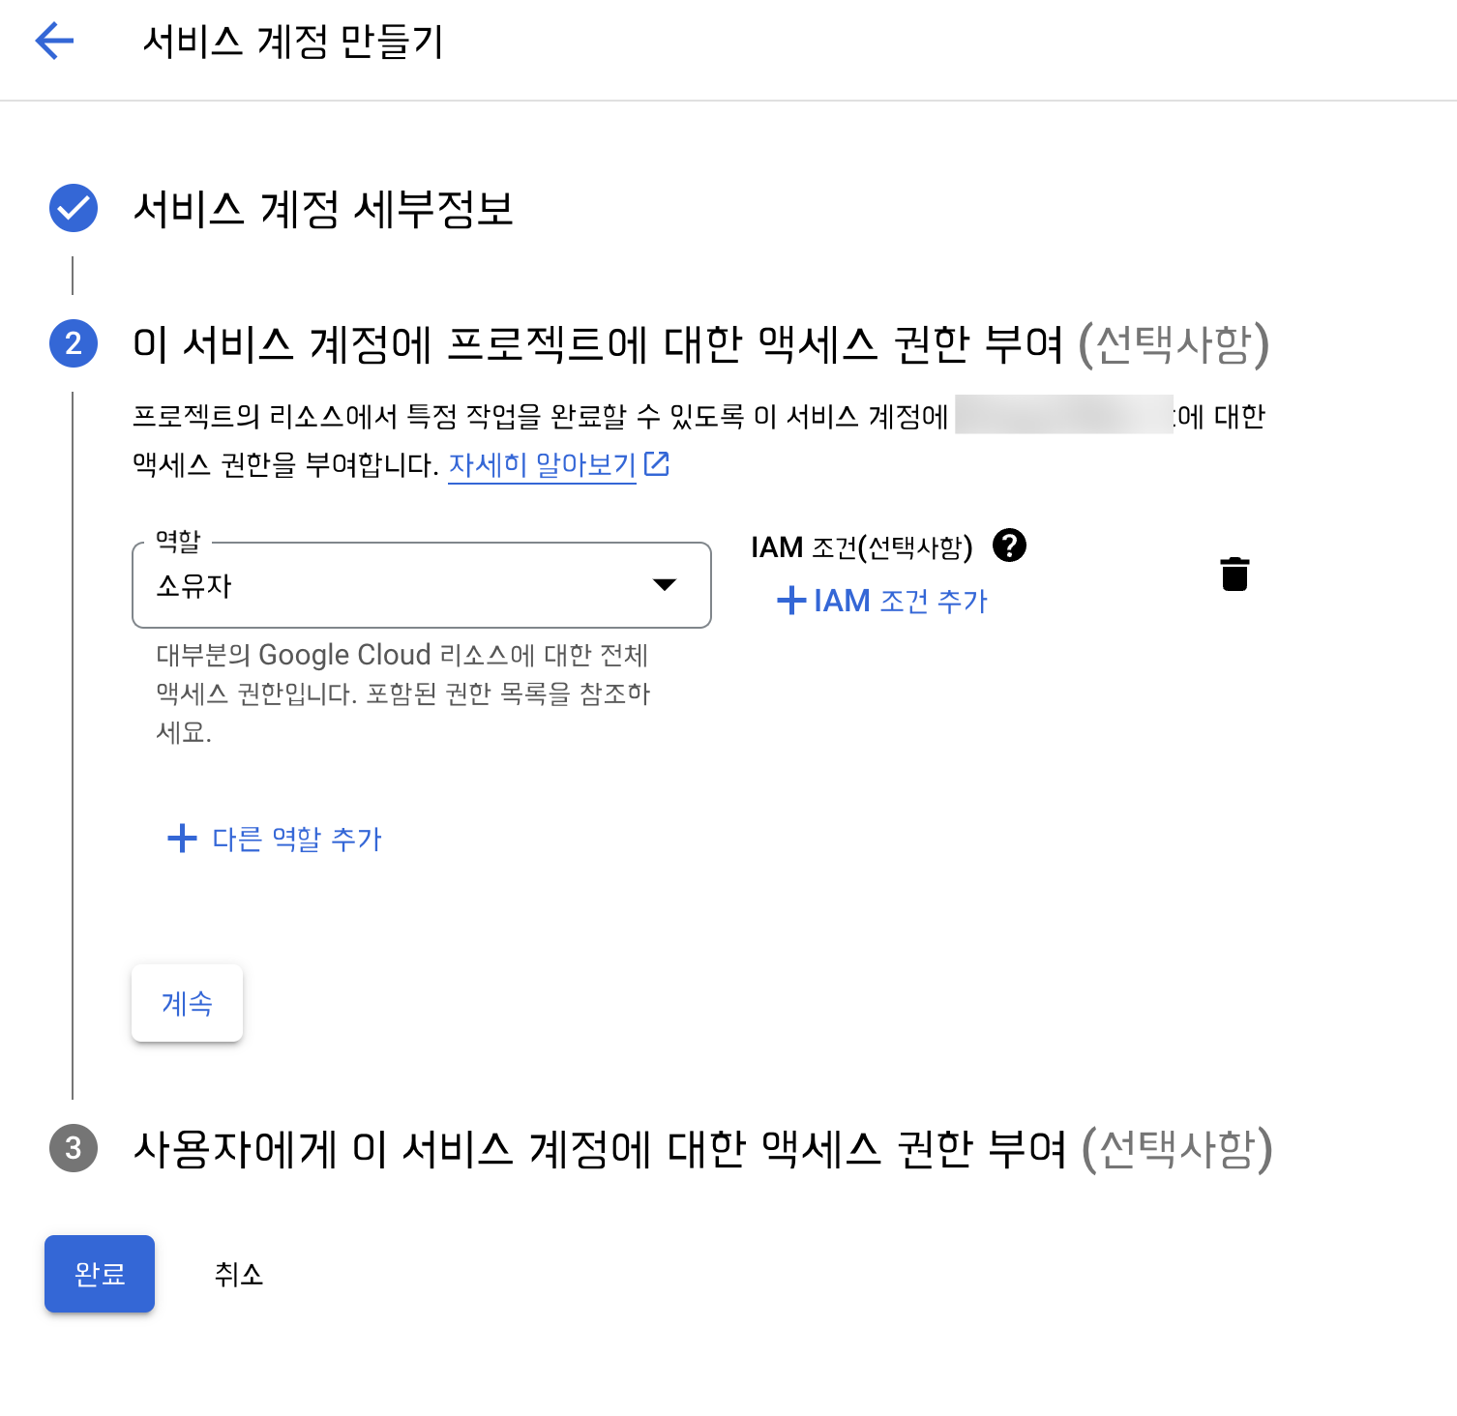
Task: Click the 계속 button
Action: tap(187, 1003)
